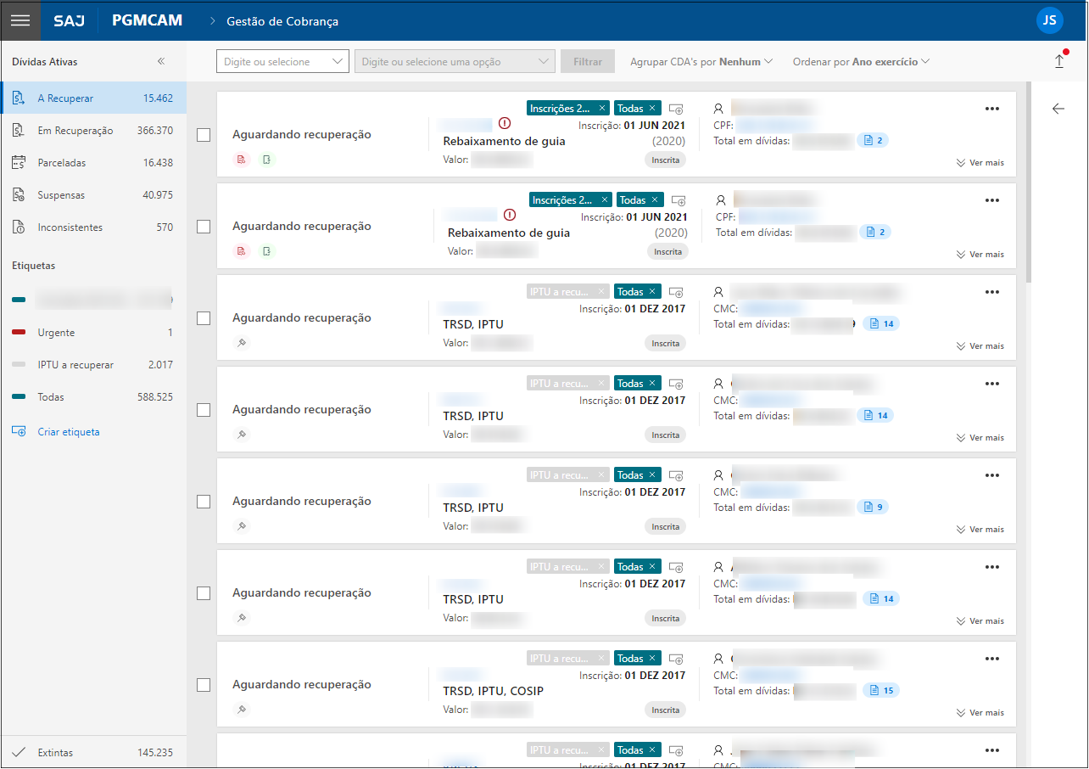The height and width of the screenshot is (769, 1089).
Task: Click the red alert icon on the first card
Action: (505, 123)
